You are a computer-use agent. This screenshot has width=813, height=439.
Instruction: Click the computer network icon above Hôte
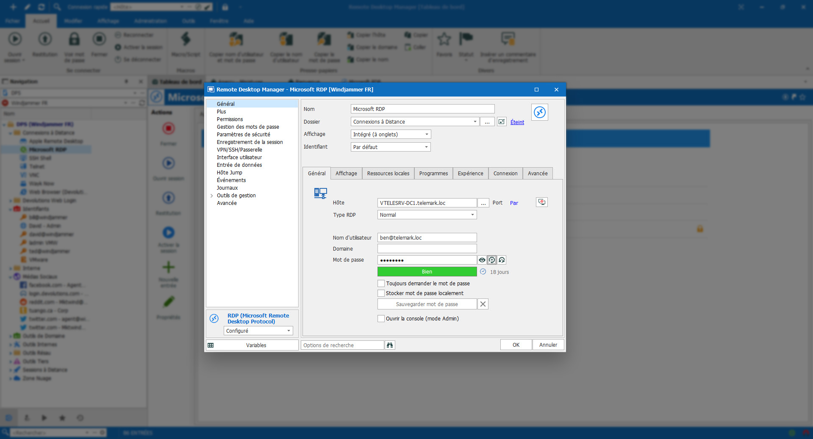tap(320, 193)
